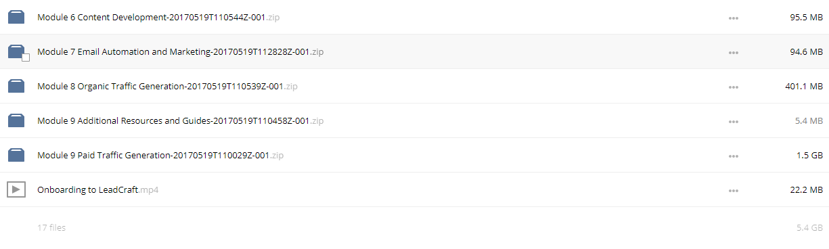Open Module 9 Additional Resources and Guides name
Screen dimensions: 829x249
180,121
